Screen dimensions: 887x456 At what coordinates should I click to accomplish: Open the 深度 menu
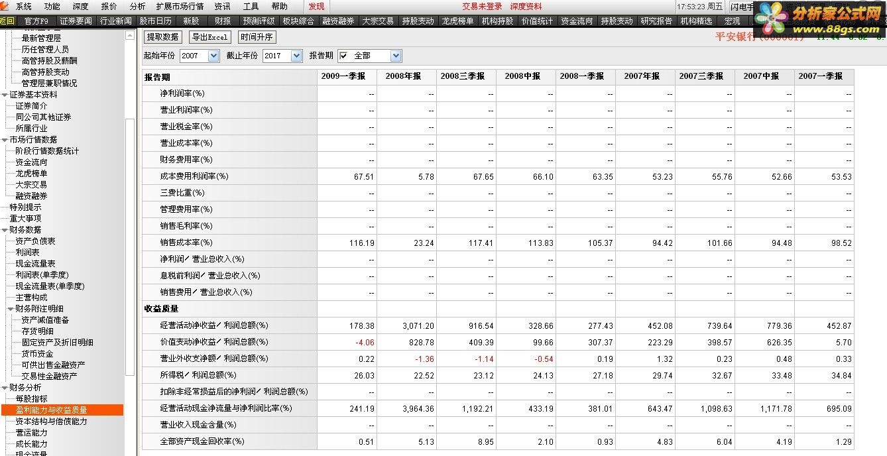coord(80,7)
